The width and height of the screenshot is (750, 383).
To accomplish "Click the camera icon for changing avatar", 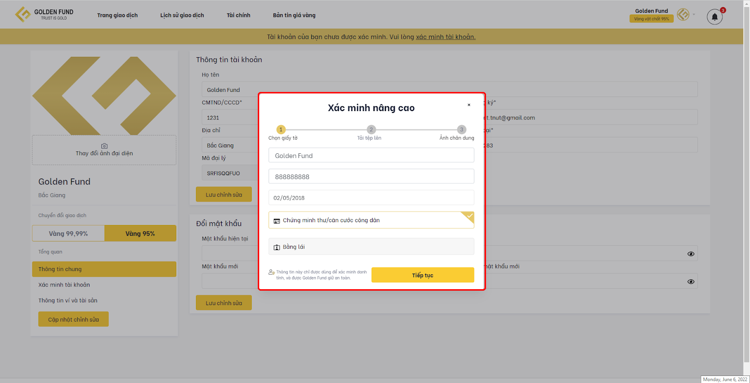I will click(104, 146).
